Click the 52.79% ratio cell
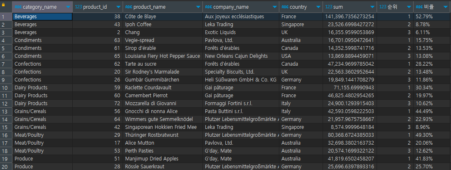Screen dimensions: 451x170 (432, 17)
